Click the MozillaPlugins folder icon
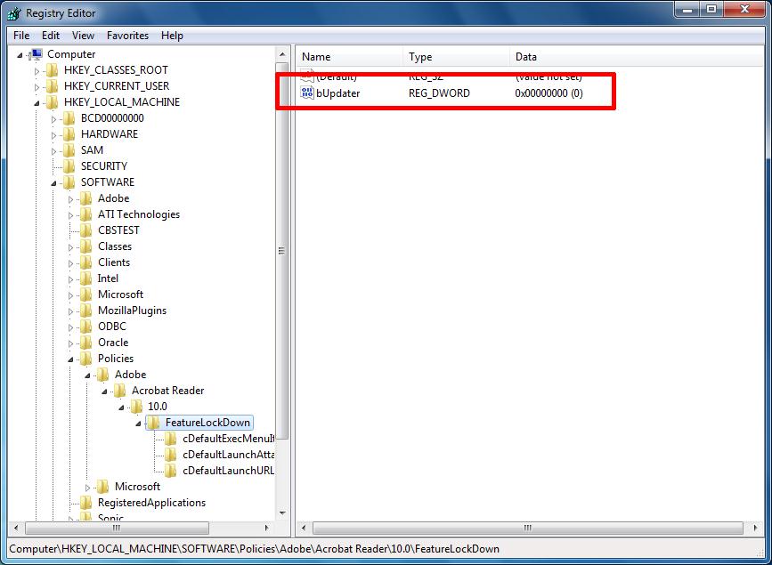The image size is (772, 565). [x=86, y=311]
